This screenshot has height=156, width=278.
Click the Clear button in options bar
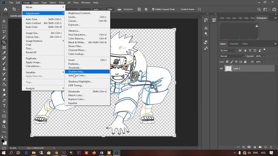(x=110, y=10)
